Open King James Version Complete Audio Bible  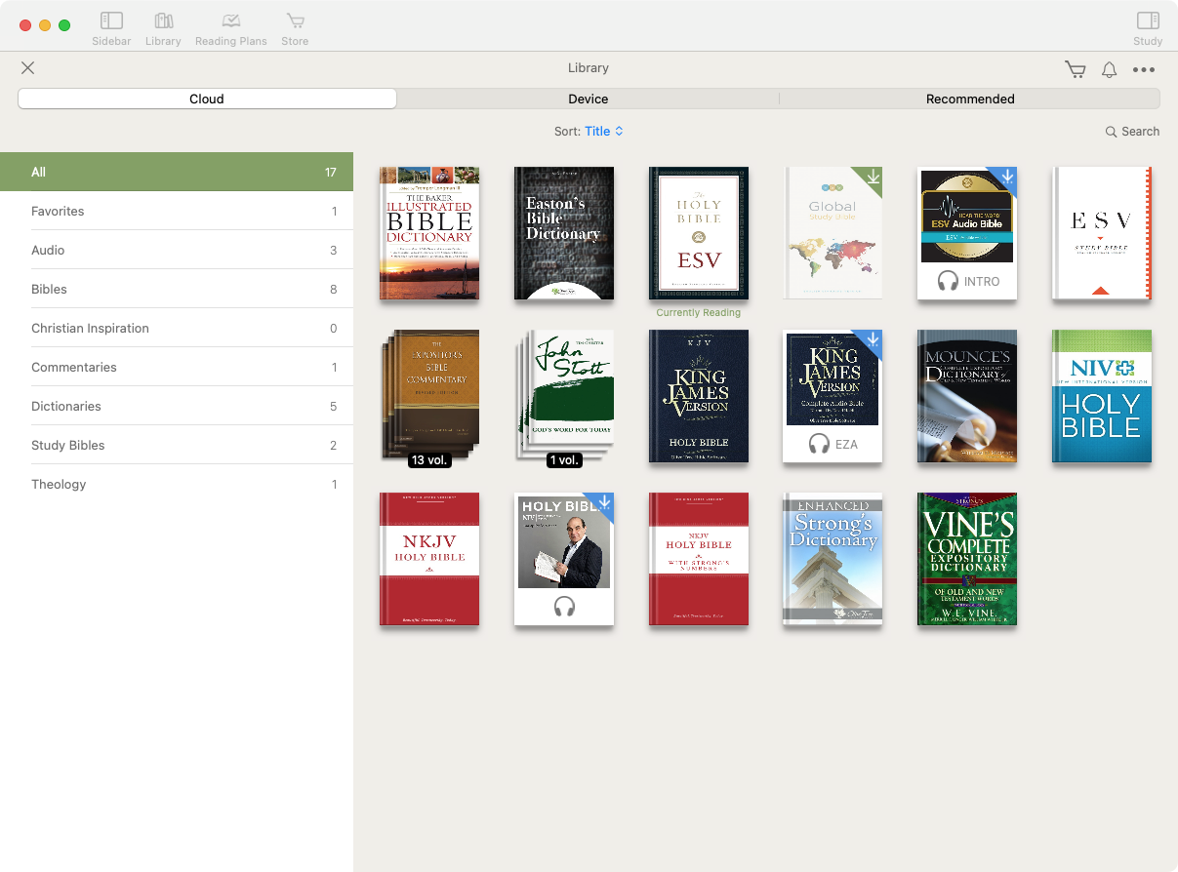[x=833, y=396]
